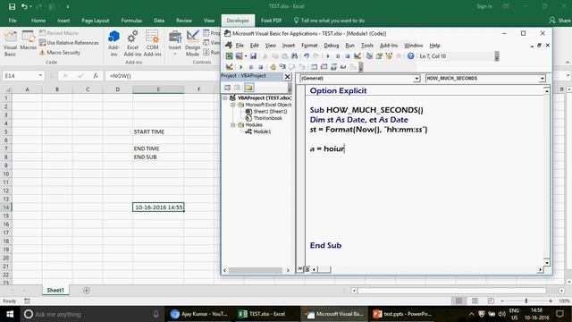
Task: Open Excel Add-ins gear icon in ribbon
Action: (132, 44)
